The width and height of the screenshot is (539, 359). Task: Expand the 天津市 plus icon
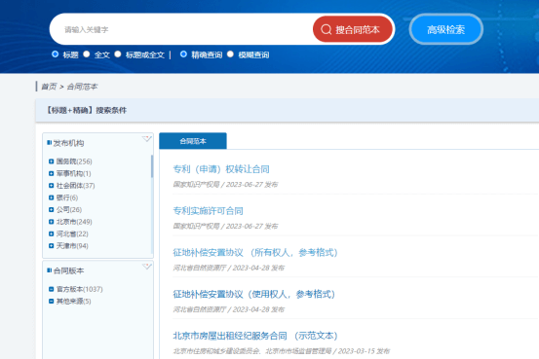[52, 246]
